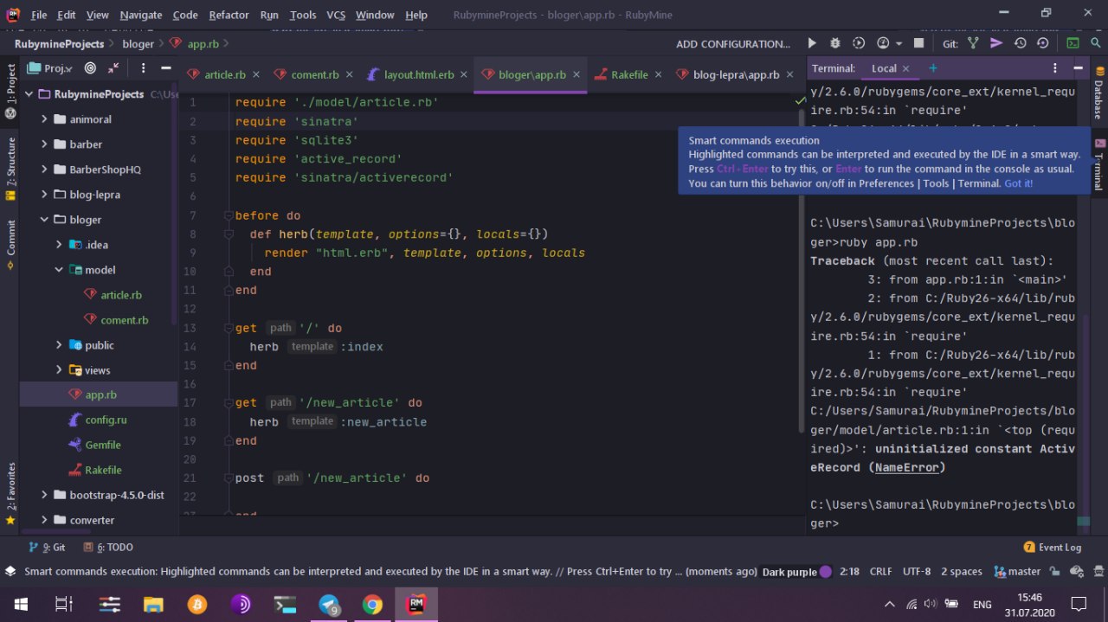Hide the Terminal panel with minus icon

[1078, 68]
